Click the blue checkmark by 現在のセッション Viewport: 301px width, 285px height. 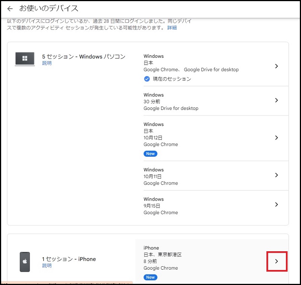[147, 79]
